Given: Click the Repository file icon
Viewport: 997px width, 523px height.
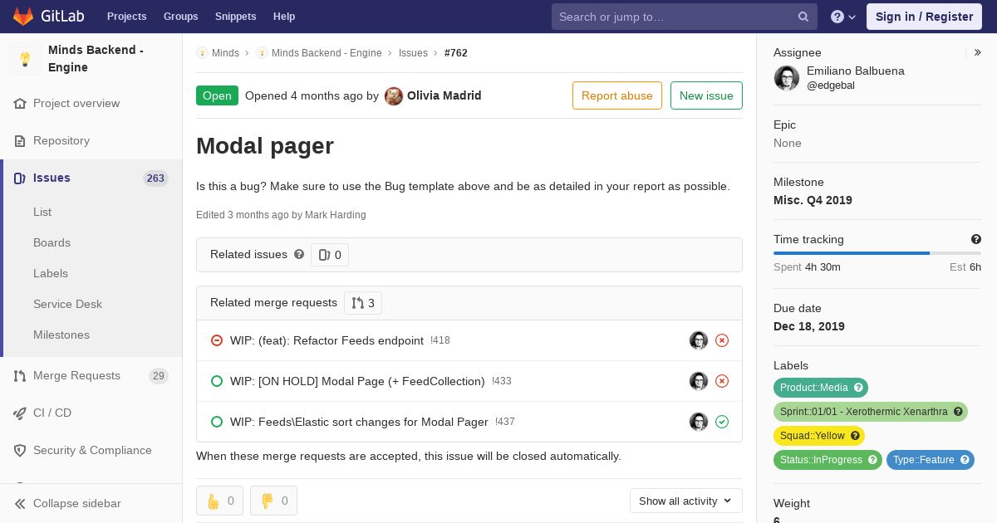Looking at the screenshot, I should [20, 141].
